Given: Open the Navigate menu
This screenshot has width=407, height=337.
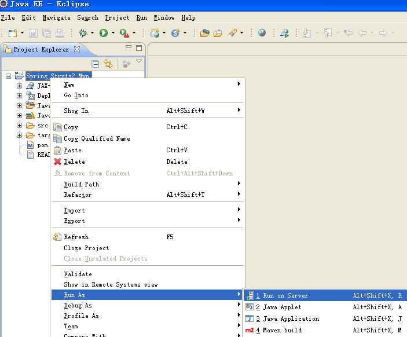Looking at the screenshot, I should [56, 17].
